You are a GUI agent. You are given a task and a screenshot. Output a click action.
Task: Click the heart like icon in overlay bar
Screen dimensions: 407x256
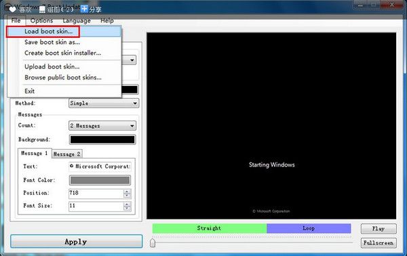[12, 9]
